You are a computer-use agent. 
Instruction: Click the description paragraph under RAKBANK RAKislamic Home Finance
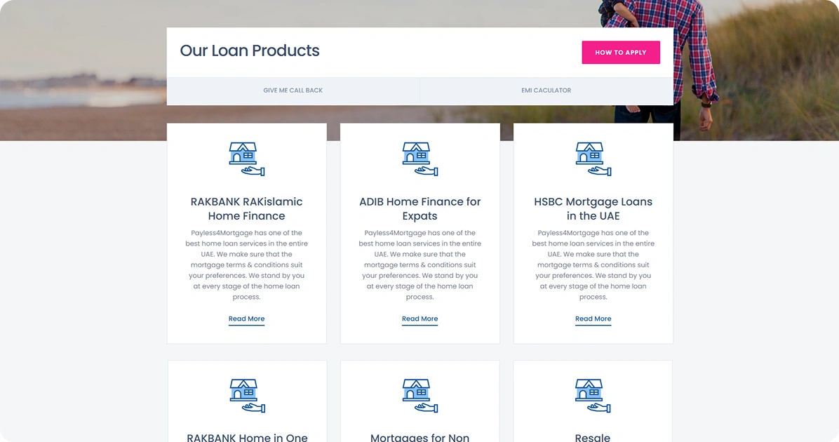(x=247, y=265)
